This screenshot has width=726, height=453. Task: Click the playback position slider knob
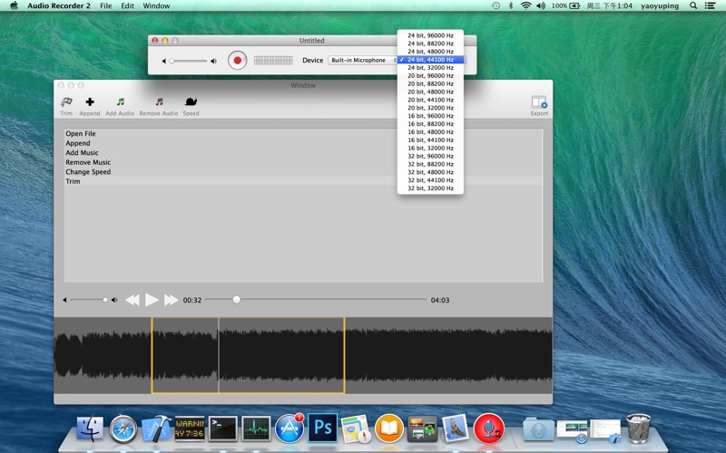pyautogui.click(x=237, y=300)
